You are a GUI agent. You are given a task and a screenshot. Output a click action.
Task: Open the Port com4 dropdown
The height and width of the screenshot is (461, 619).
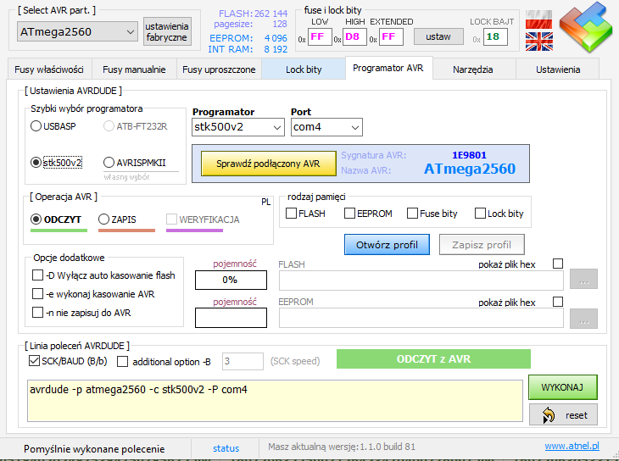(326, 127)
